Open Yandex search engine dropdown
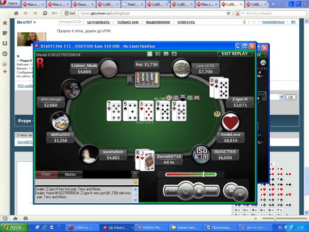 [243, 13]
